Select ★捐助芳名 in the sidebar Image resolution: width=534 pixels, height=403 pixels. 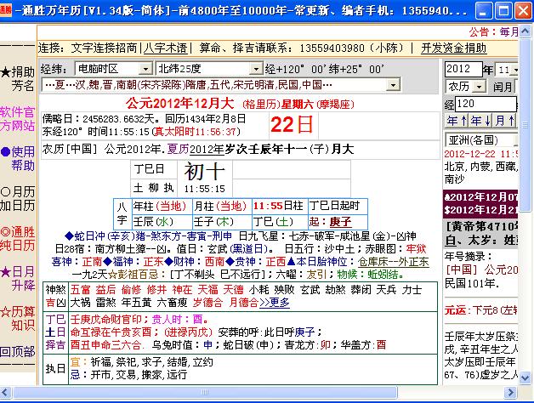17,79
